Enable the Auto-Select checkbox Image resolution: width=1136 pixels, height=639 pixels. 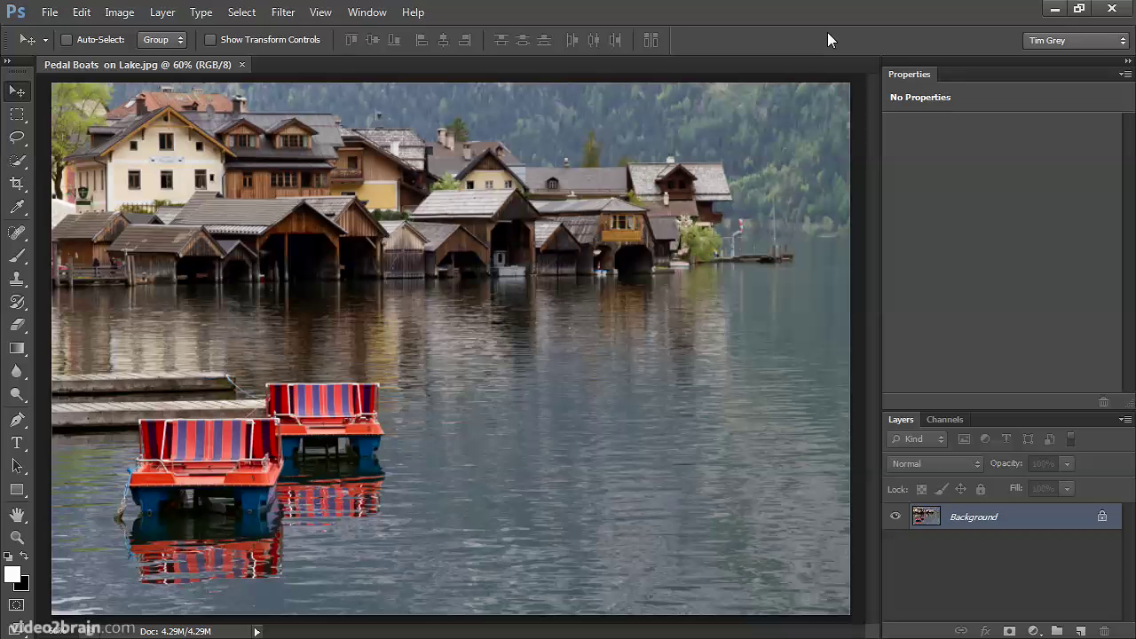pyautogui.click(x=67, y=40)
